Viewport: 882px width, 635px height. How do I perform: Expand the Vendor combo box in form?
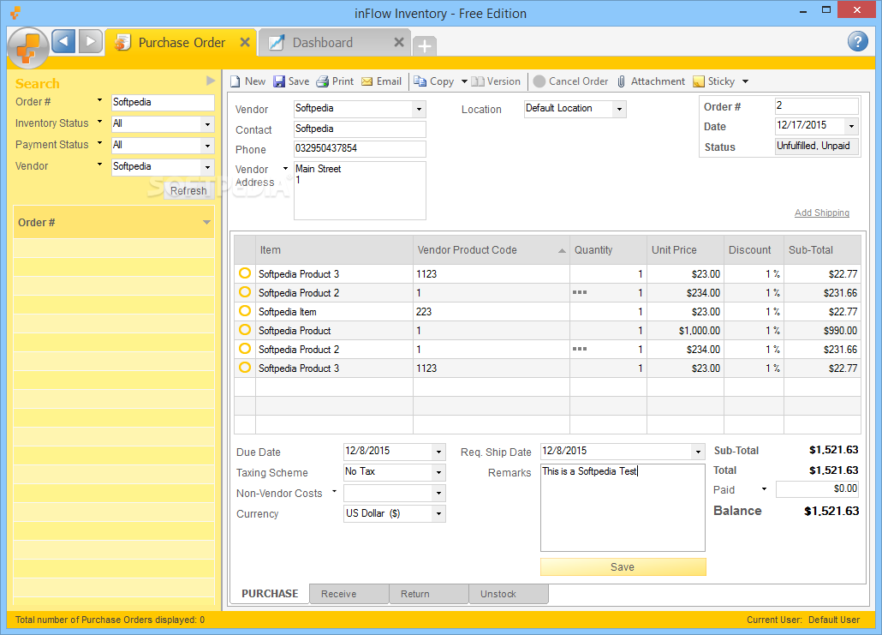[419, 109]
